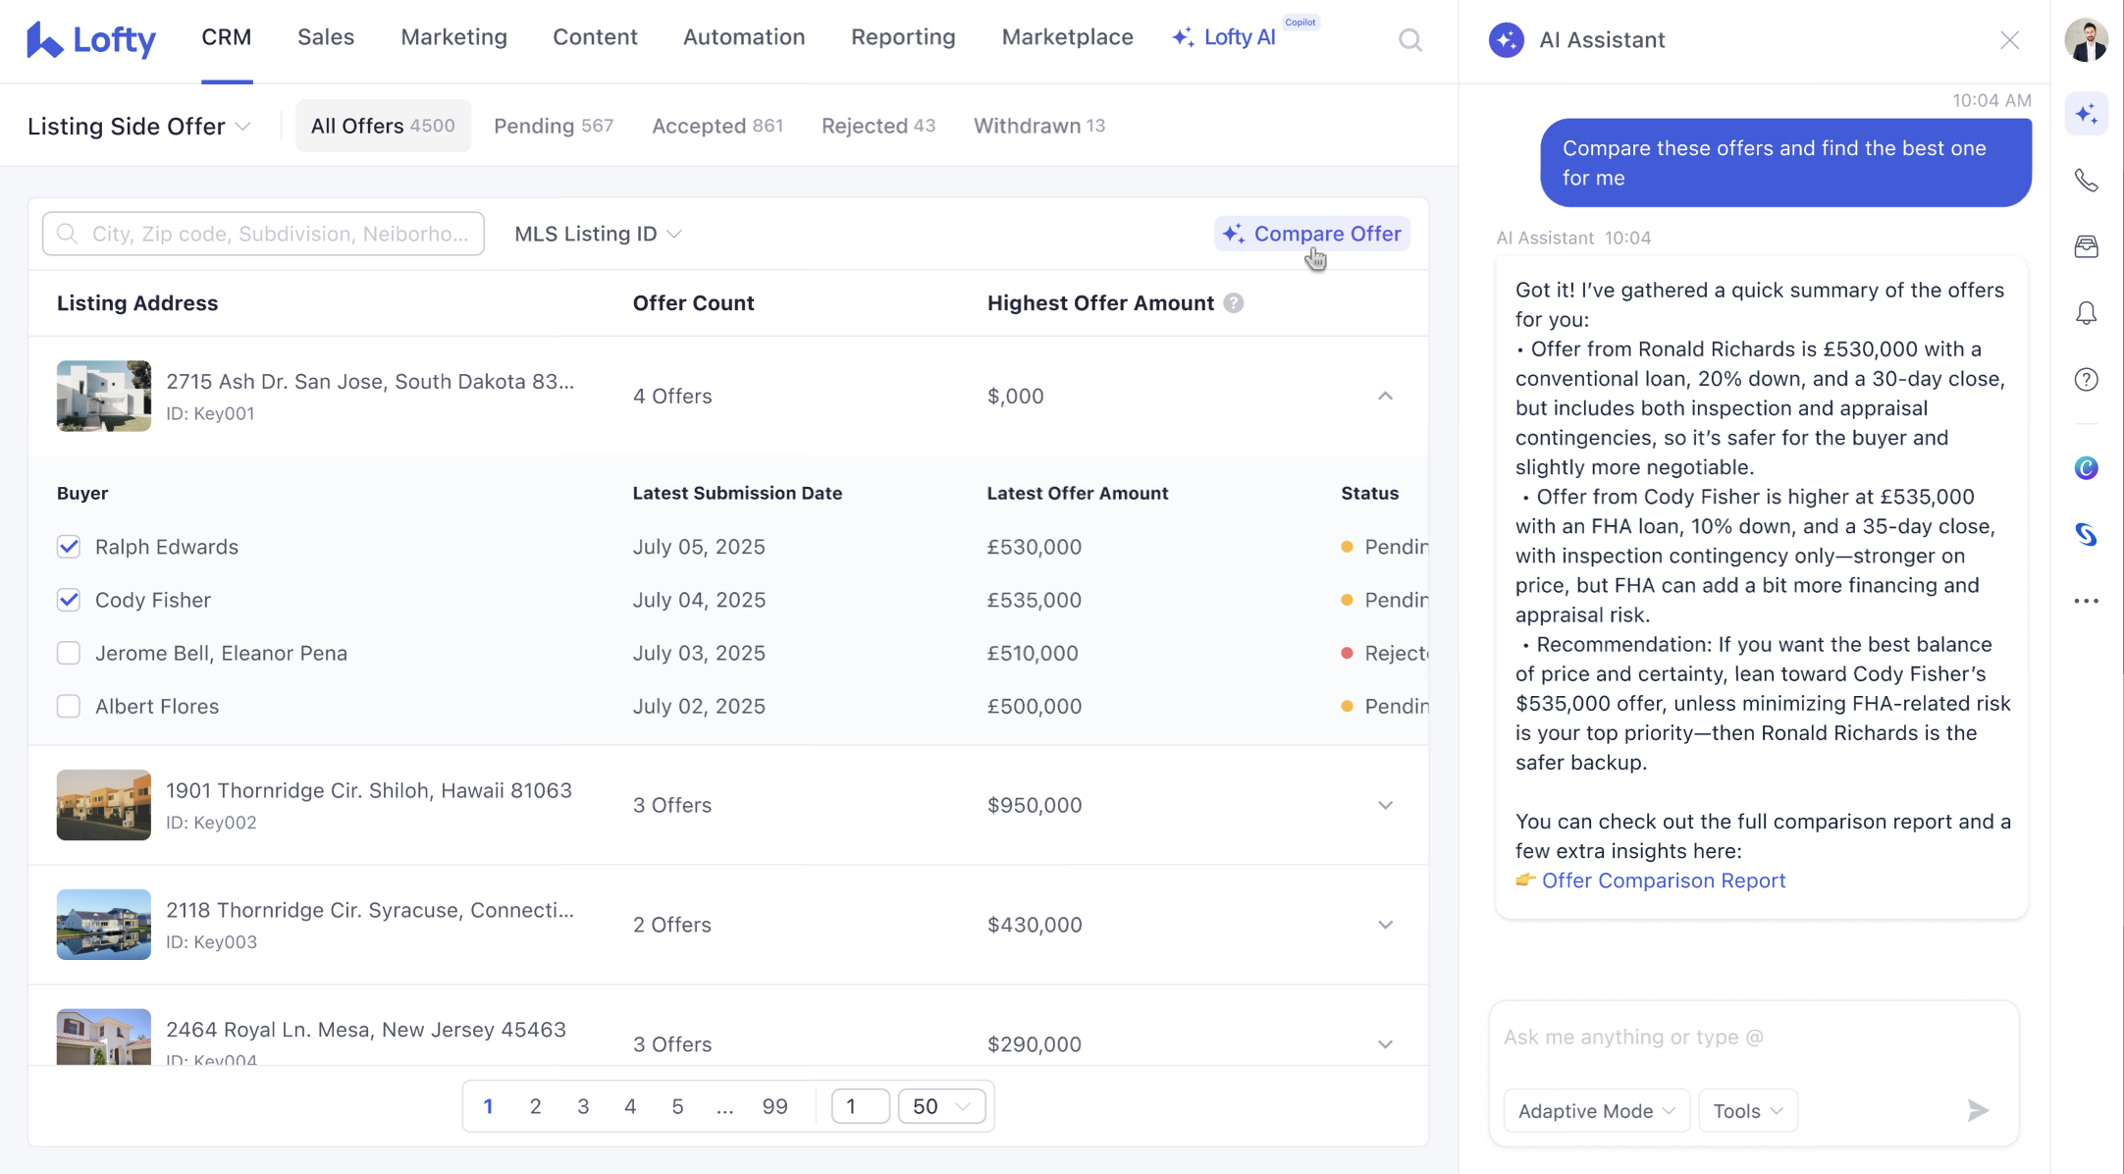Viewport: 2124px width, 1174px height.
Task: Open the phone dialer icon in right sidebar
Action: tap(2086, 181)
